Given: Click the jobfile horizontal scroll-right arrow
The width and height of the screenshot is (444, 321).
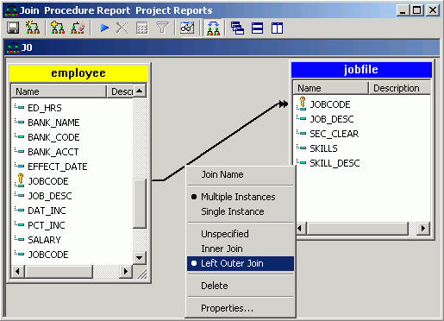Looking at the screenshot, I should coord(422,229).
